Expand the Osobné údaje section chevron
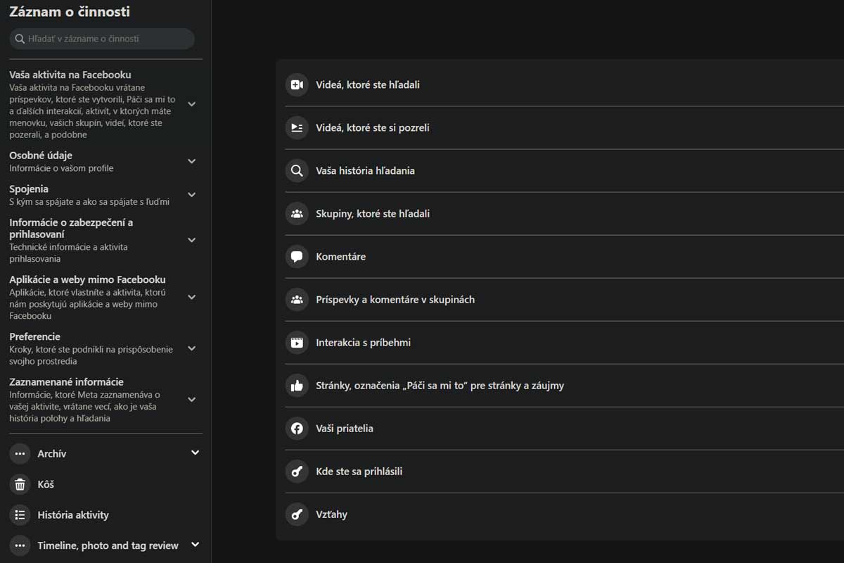844x563 pixels. 191,161
